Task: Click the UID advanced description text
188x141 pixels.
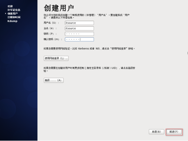Action: click(x=89, y=69)
